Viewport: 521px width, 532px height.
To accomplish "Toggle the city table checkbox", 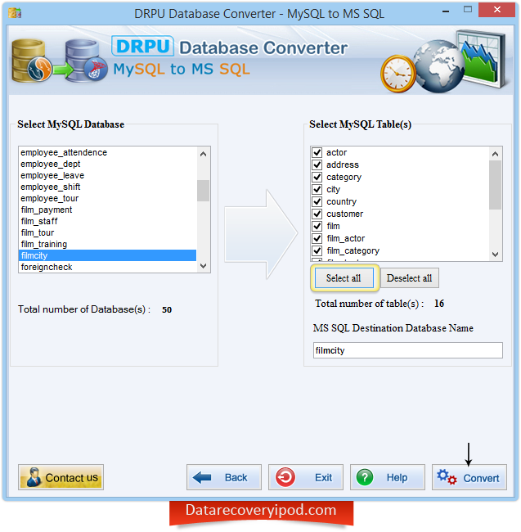I will click(x=317, y=189).
